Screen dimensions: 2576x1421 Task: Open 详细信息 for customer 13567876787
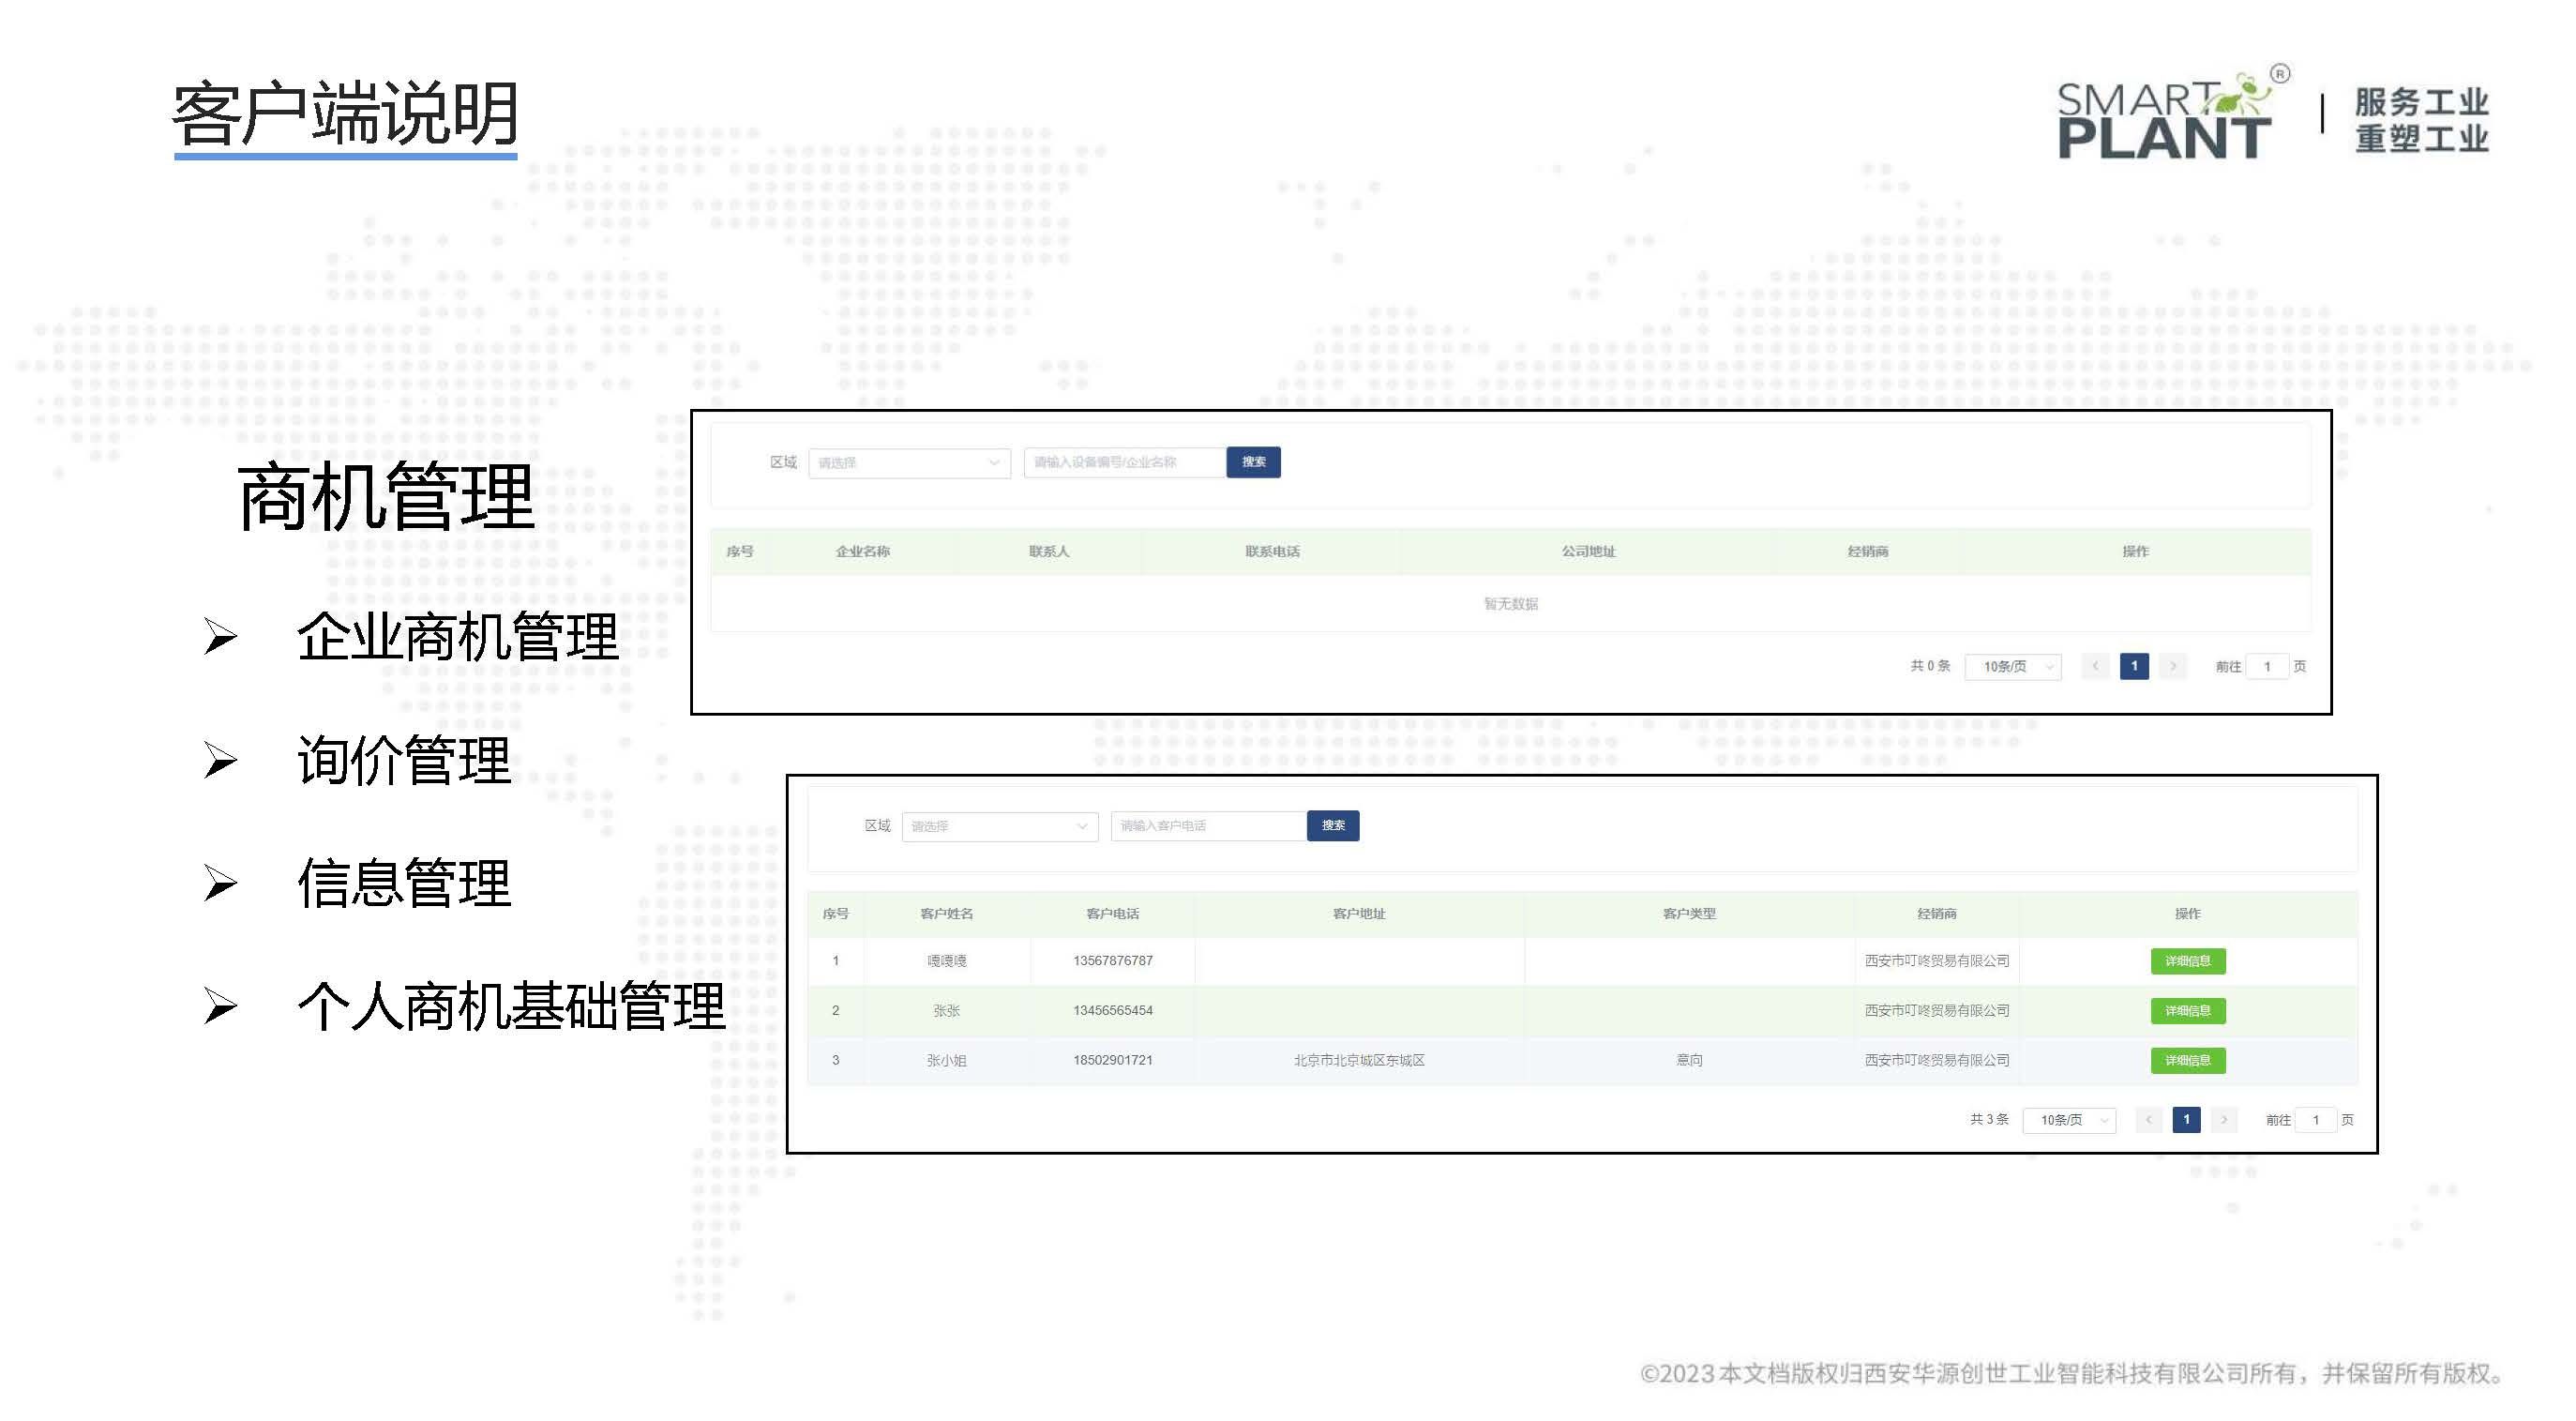(2187, 962)
